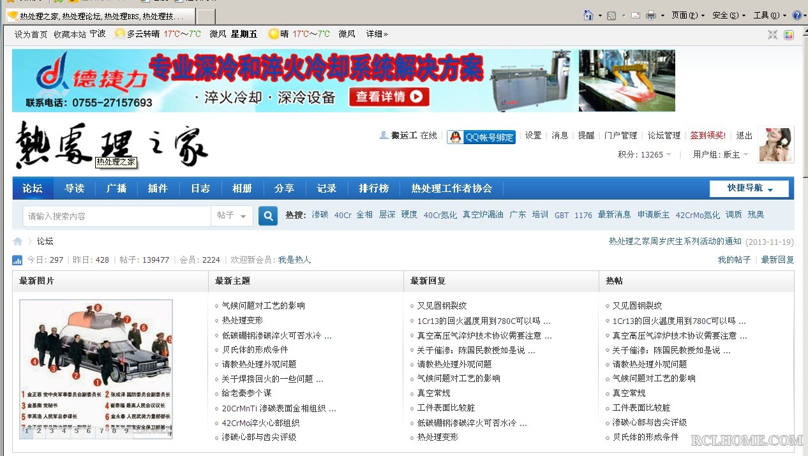Open the 广播 navigation tab
Viewport: 808px width, 456px height.
116,188
